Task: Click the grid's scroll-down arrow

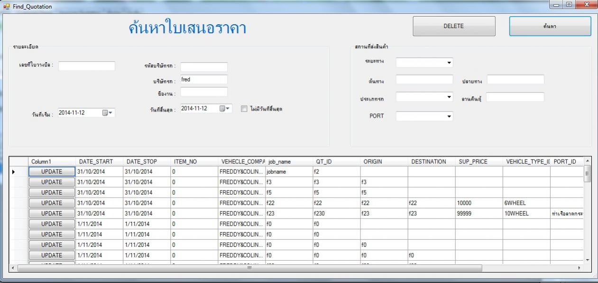Action: 588,260
